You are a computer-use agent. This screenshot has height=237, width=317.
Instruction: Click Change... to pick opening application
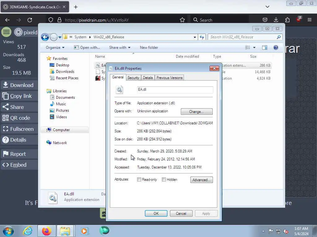pos(197,111)
